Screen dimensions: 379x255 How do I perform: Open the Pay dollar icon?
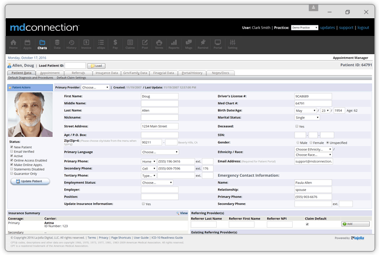pos(115,44)
